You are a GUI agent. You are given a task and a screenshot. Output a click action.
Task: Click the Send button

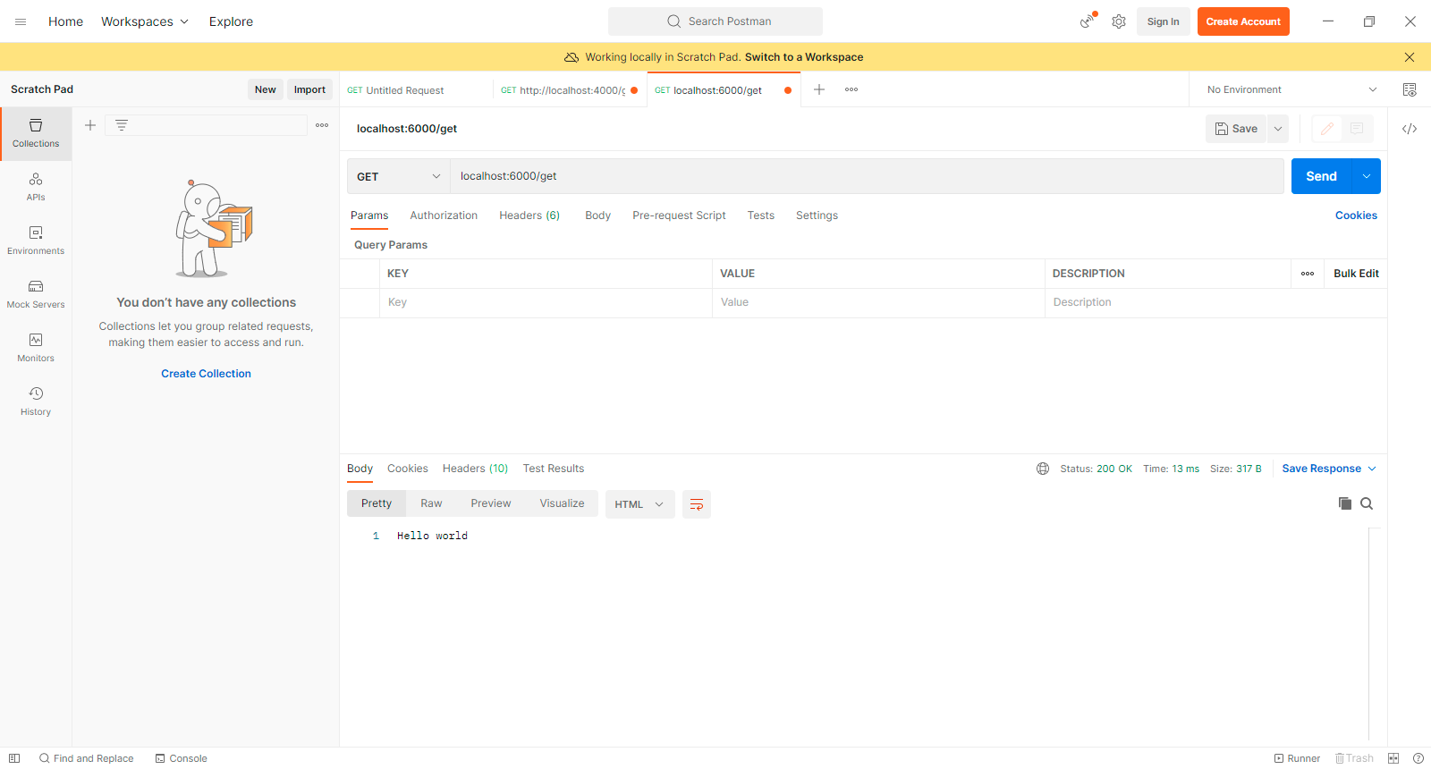tap(1322, 176)
